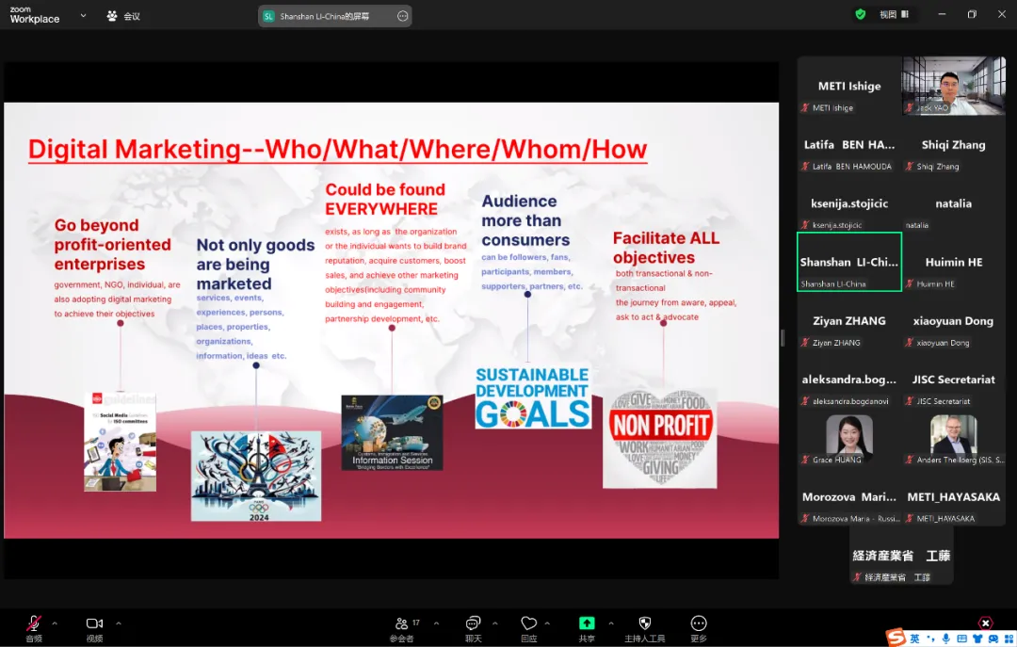The height and width of the screenshot is (647, 1017).
Task: Select the Meeting tab with people icon
Action: (x=123, y=16)
